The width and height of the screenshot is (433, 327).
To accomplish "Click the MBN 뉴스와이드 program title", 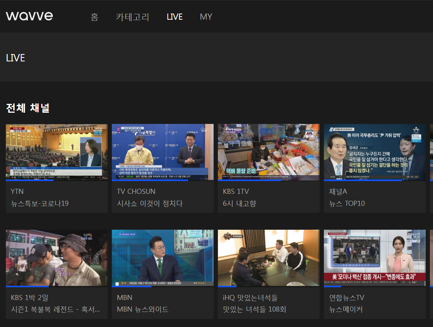I will point(143,309).
